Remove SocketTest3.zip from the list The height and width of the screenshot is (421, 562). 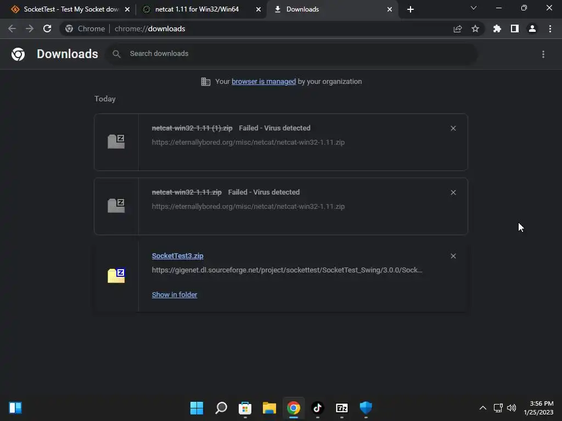[x=453, y=256]
